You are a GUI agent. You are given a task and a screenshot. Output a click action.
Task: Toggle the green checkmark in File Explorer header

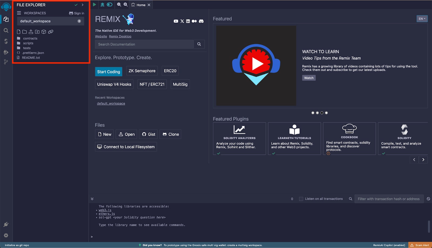click(76, 5)
